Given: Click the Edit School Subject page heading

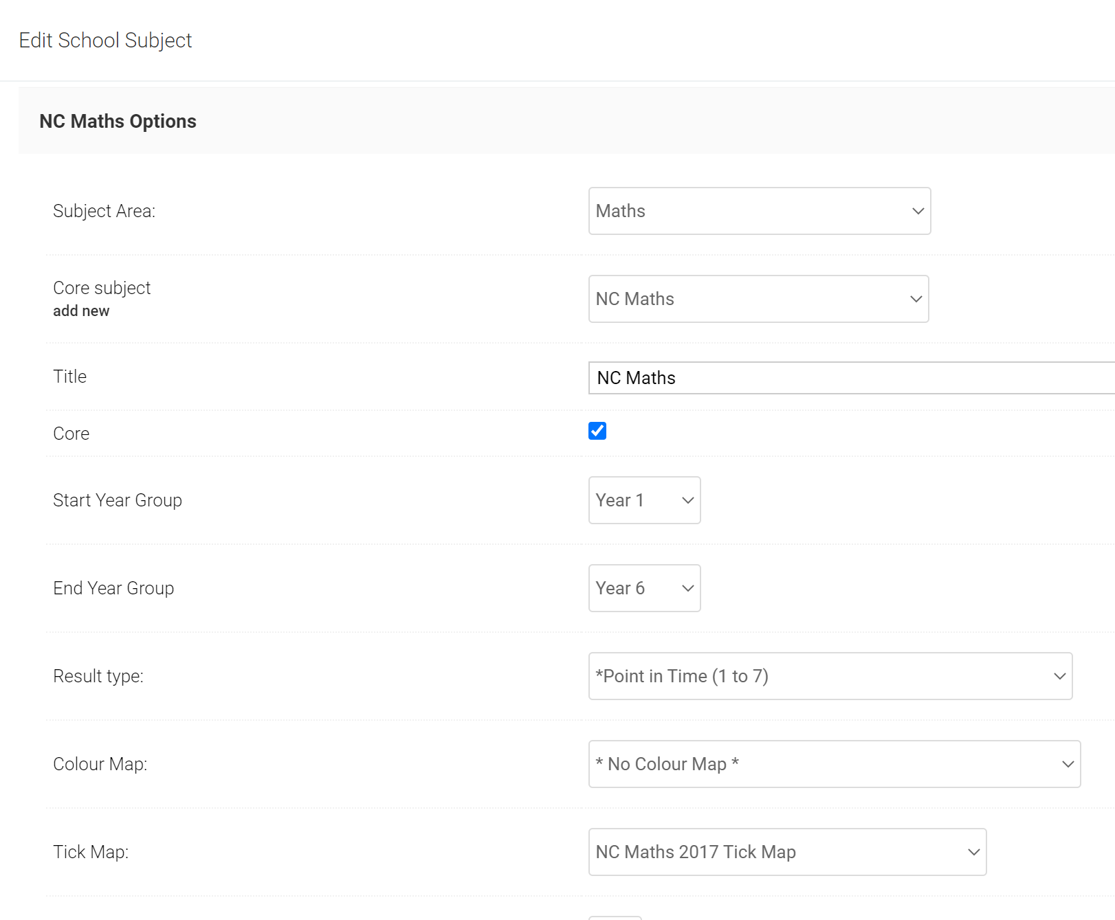Looking at the screenshot, I should (105, 41).
